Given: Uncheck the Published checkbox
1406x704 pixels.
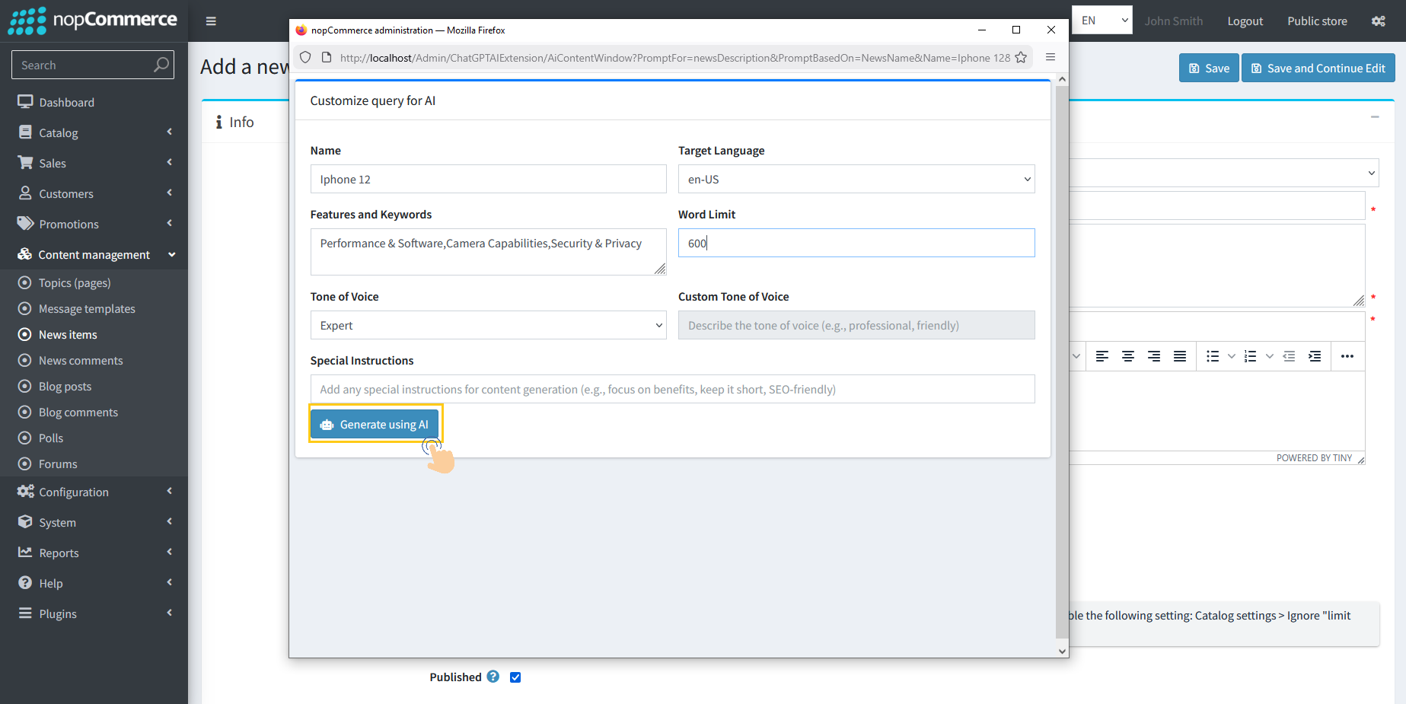Looking at the screenshot, I should (x=515, y=677).
